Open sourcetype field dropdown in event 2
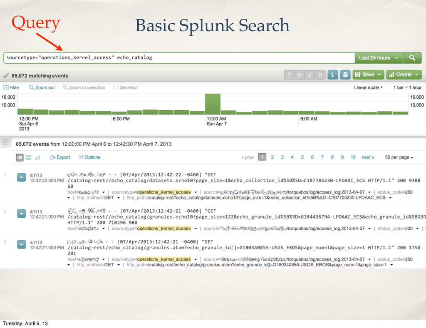426x328 pixels. tap(196, 229)
